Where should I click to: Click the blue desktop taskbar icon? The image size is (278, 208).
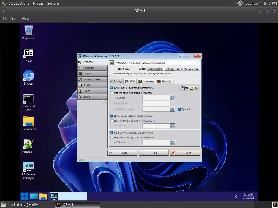34,196
